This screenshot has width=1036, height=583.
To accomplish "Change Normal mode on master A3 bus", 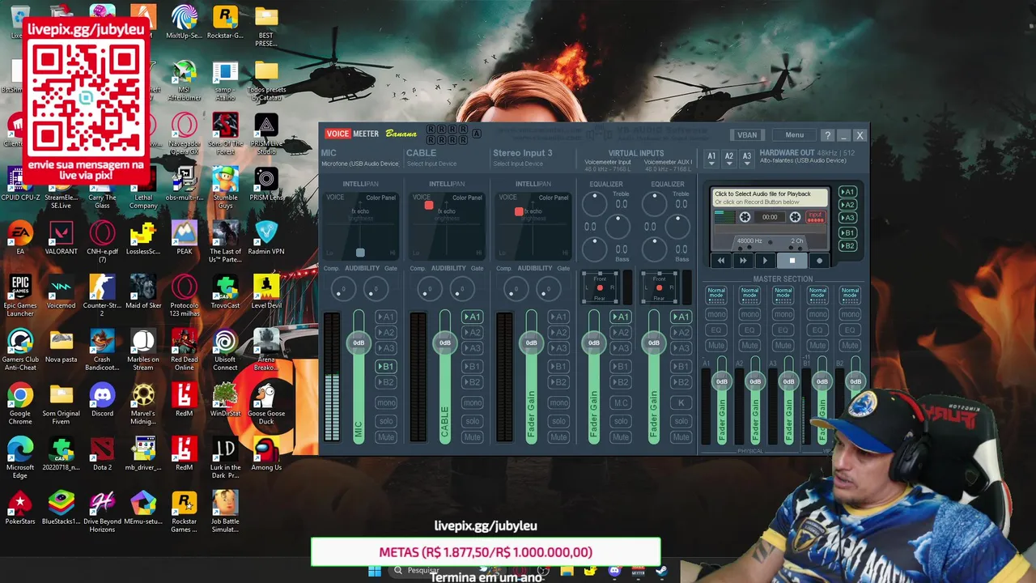I will (783, 294).
